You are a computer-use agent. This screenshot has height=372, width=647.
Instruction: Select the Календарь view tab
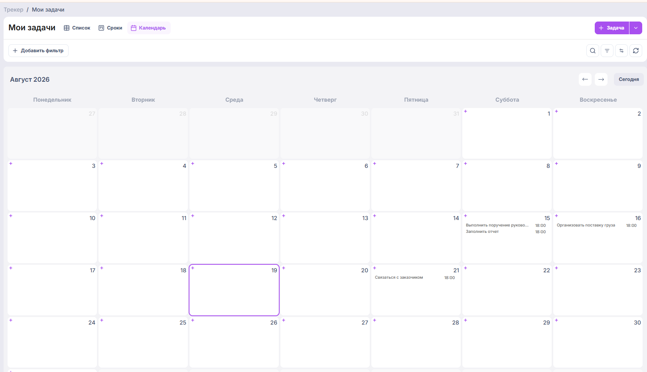click(149, 28)
